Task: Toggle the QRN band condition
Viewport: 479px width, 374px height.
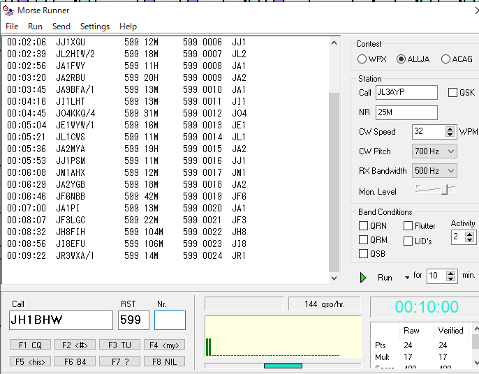Action: tap(364, 226)
